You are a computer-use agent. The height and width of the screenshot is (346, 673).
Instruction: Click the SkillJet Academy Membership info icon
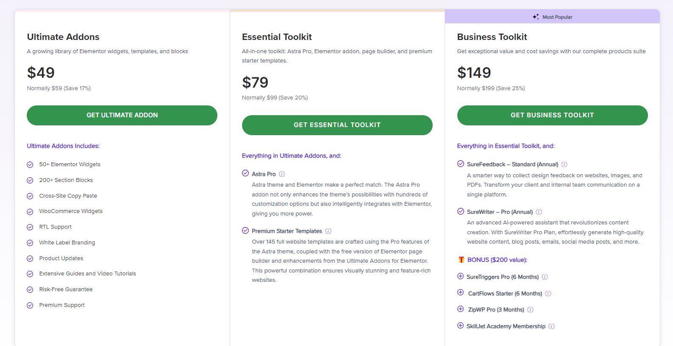552,326
